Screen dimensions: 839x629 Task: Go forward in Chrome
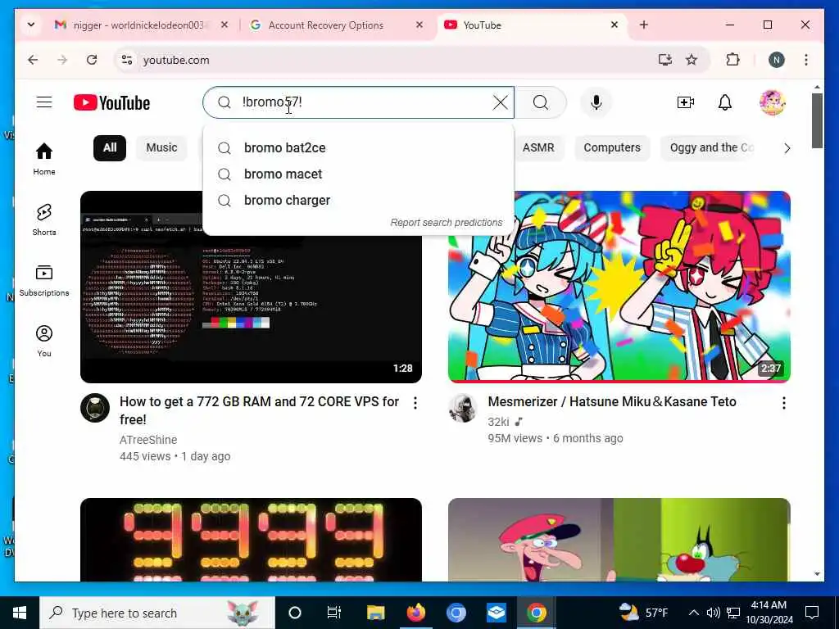pyautogui.click(x=62, y=60)
